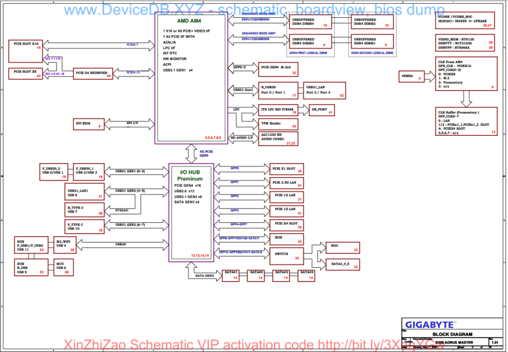Click the M2B block

[x=286, y=239]
